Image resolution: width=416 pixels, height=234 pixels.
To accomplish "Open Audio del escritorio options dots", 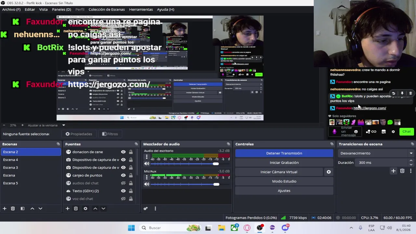I will [147, 157].
